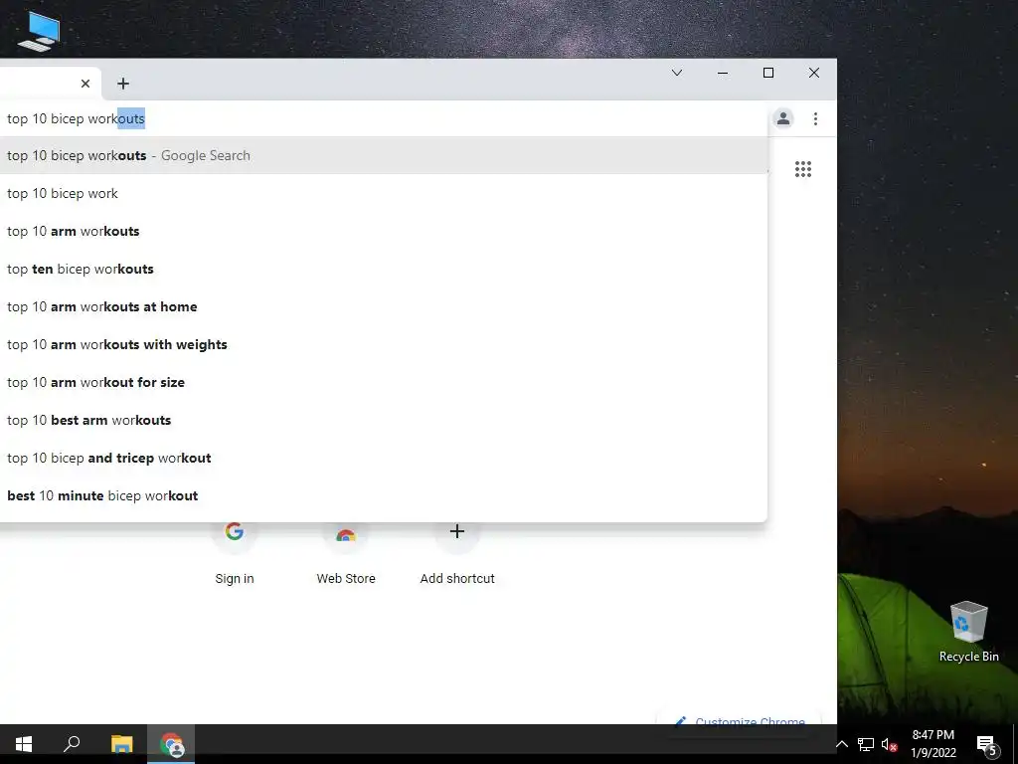Select the Recycle Bin desktop icon

click(968, 632)
